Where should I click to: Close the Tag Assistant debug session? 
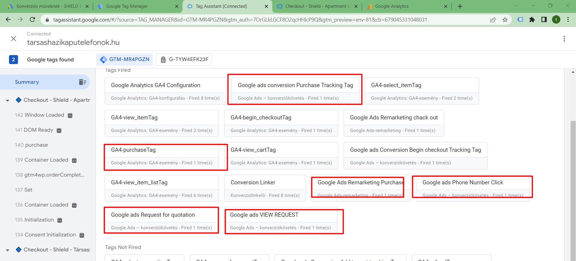(14, 39)
